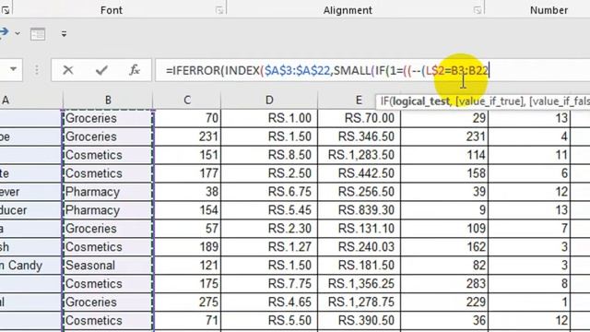Select the cell with value 154
590x332 pixels.
point(187,210)
